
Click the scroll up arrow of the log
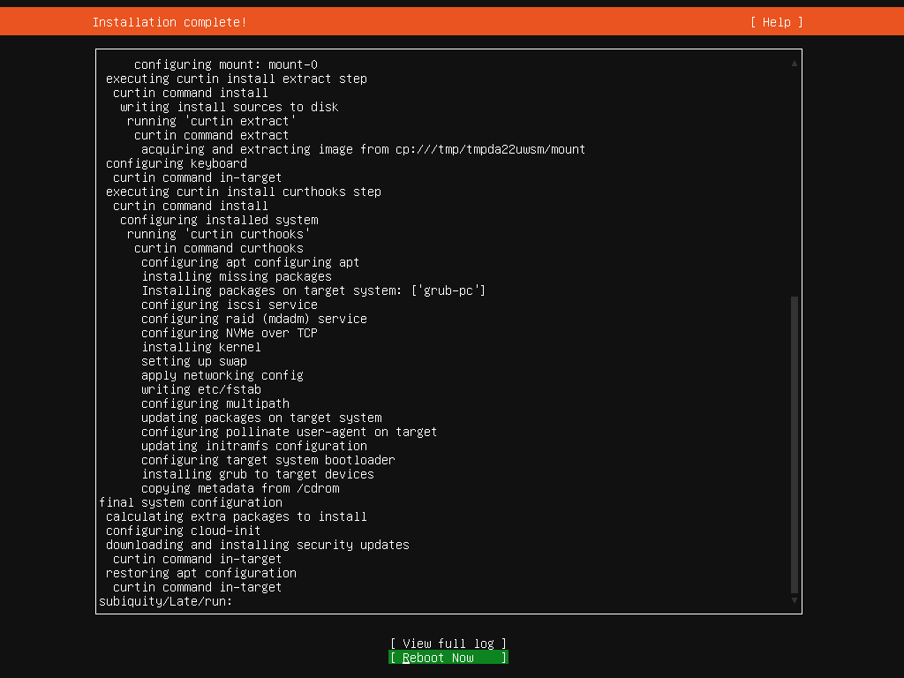tap(795, 64)
